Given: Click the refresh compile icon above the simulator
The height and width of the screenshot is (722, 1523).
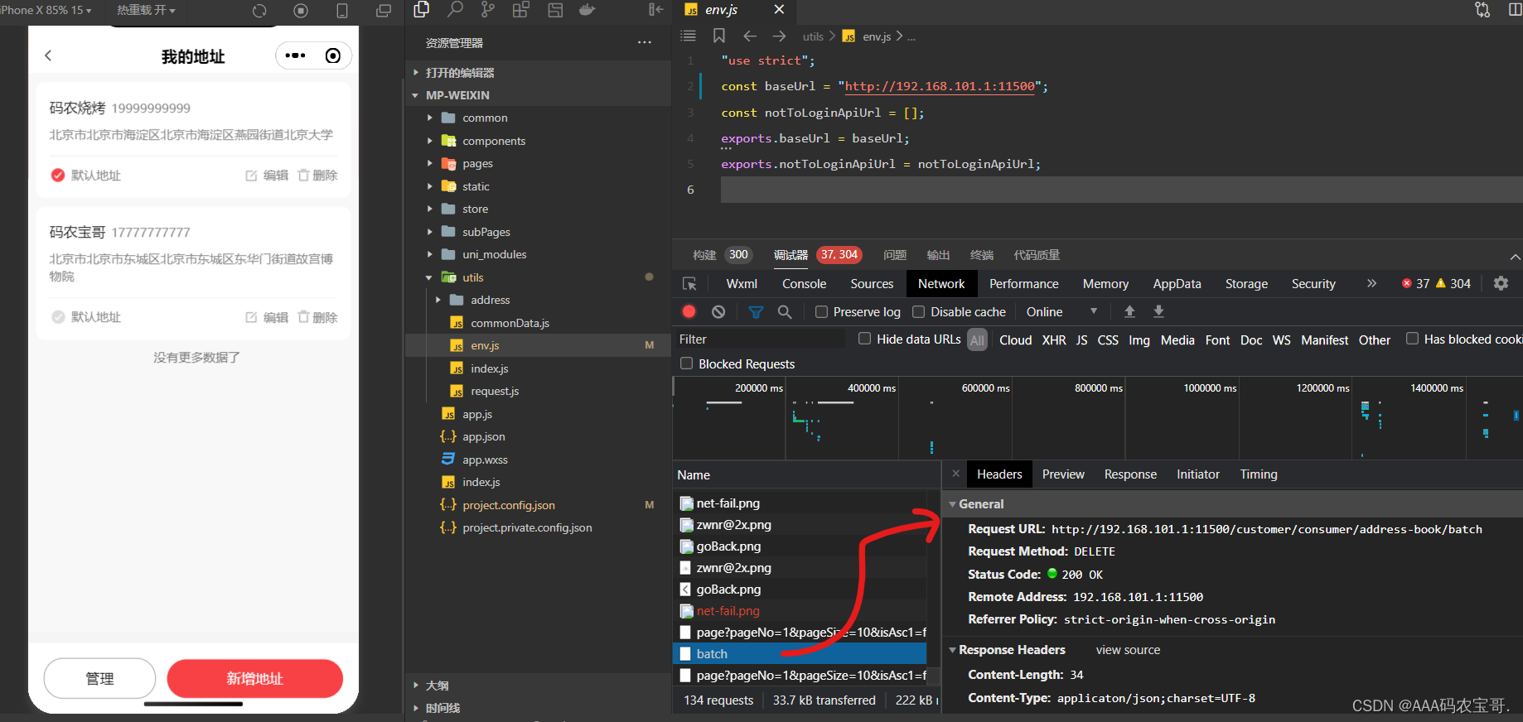Looking at the screenshot, I should (259, 11).
